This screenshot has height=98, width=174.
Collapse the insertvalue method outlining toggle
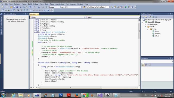pos(33,63)
